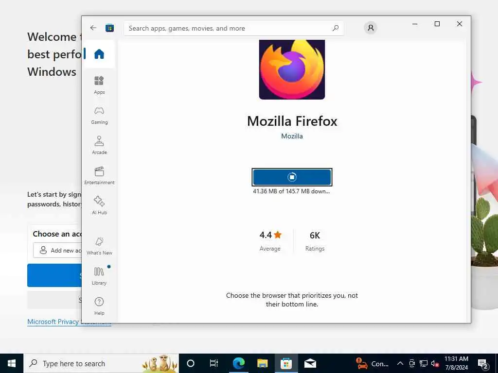Open the Mozilla publisher link
Image resolution: width=498 pixels, height=373 pixels.
click(292, 136)
